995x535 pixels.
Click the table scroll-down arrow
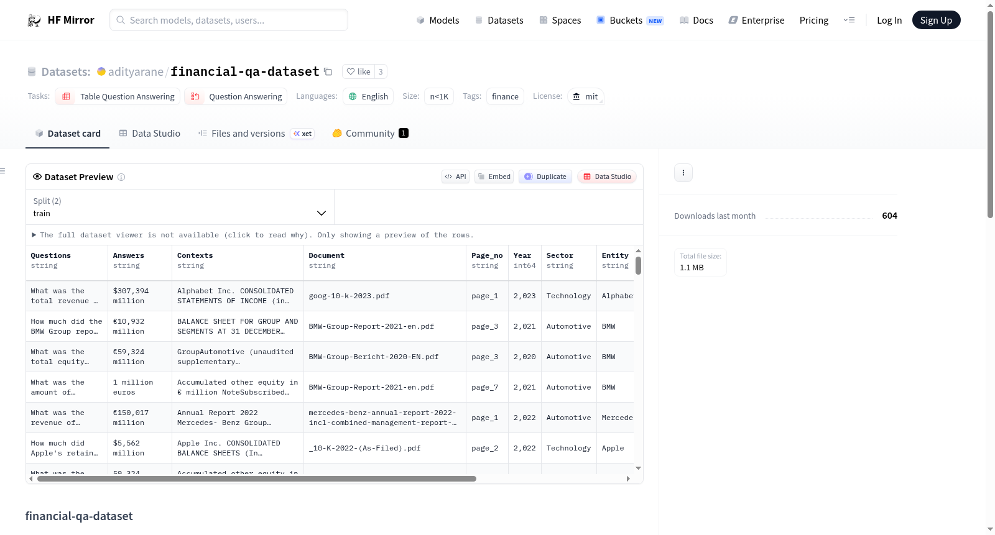(x=638, y=468)
